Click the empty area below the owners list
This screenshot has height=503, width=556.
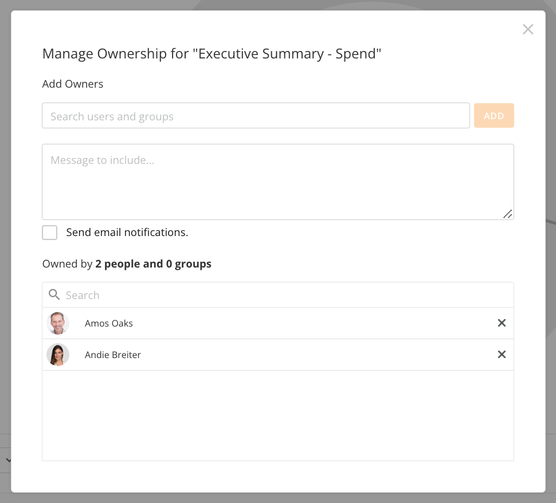tap(277, 415)
